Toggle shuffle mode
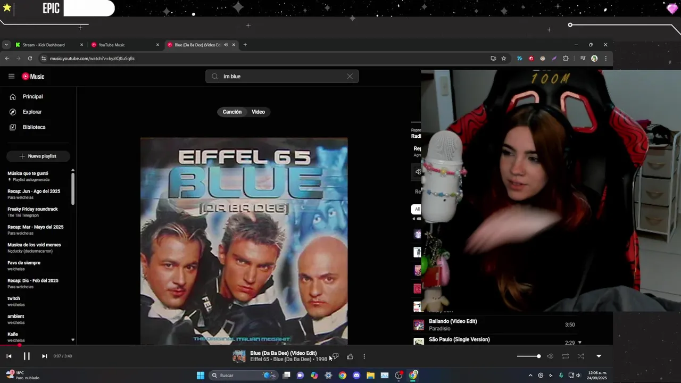681x383 pixels. [581, 356]
